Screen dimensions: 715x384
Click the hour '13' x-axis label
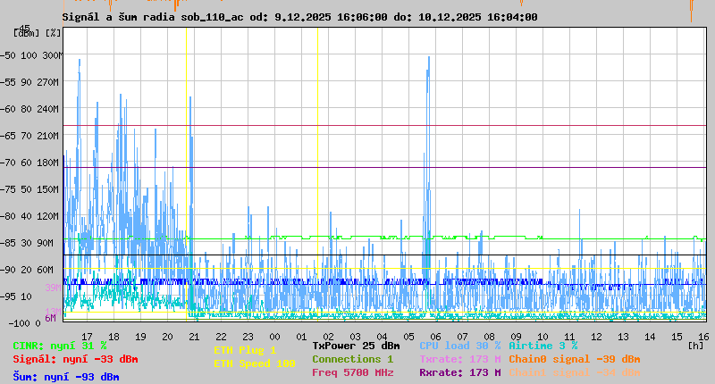click(x=623, y=337)
